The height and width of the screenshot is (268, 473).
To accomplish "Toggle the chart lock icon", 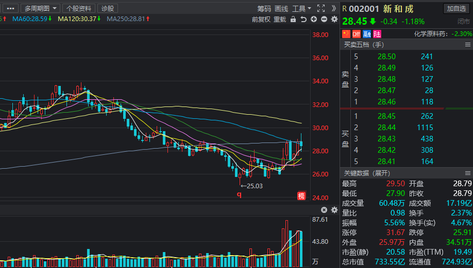I will [293, 19].
